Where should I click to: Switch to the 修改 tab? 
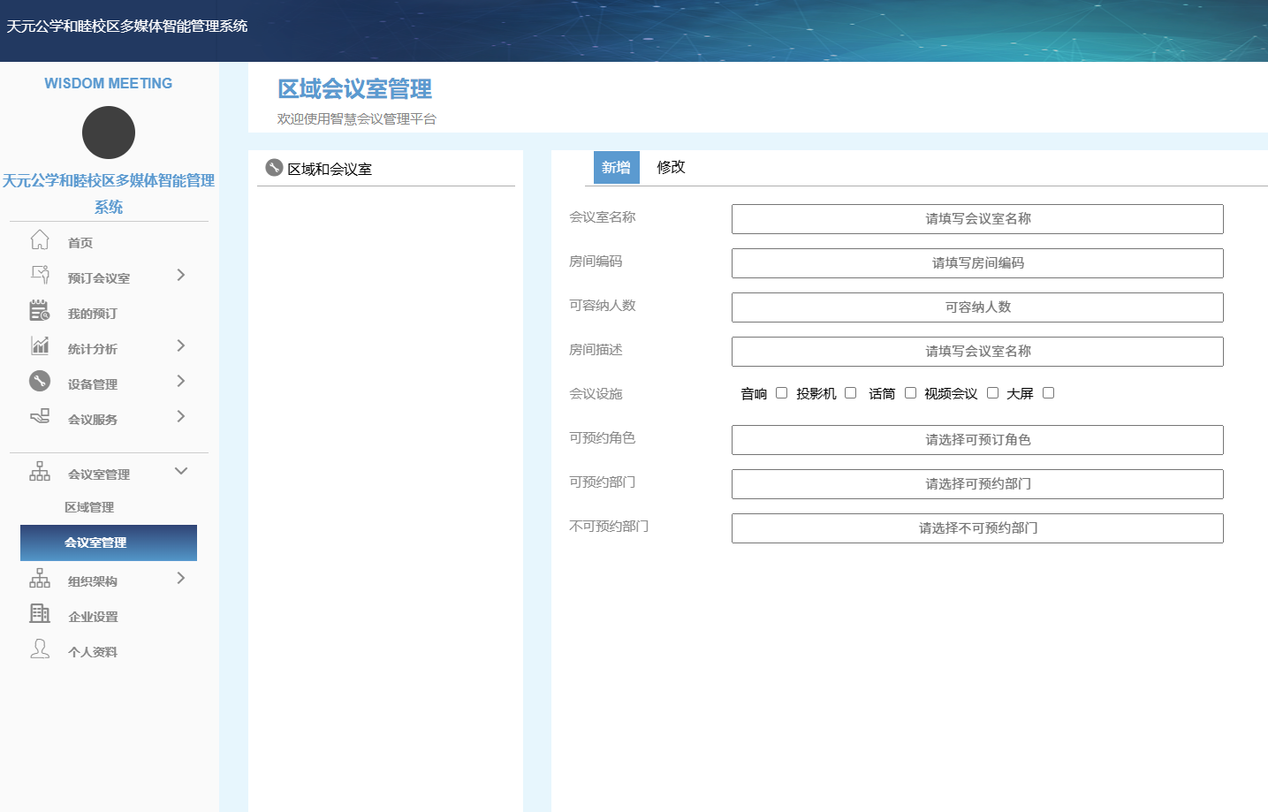[671, 167]
